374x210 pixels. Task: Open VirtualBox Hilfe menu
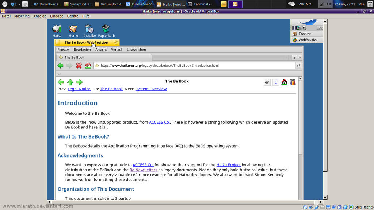coord(86,16)
